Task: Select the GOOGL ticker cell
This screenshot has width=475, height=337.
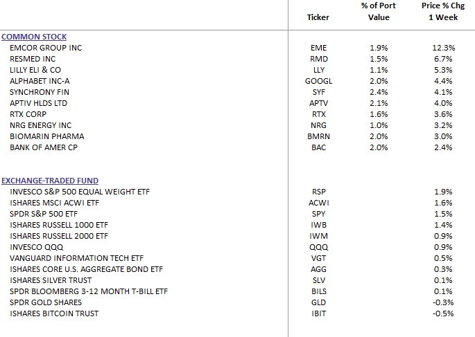Action: coord(319,81)
